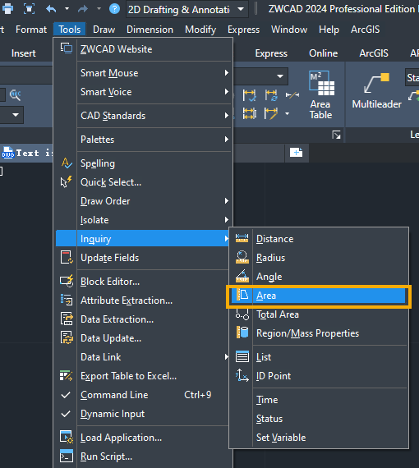Choose the highlighted Area inquiry command
The width and height of the screenshot is (419, 468).
pyautogui.click(x=319, y=296)
